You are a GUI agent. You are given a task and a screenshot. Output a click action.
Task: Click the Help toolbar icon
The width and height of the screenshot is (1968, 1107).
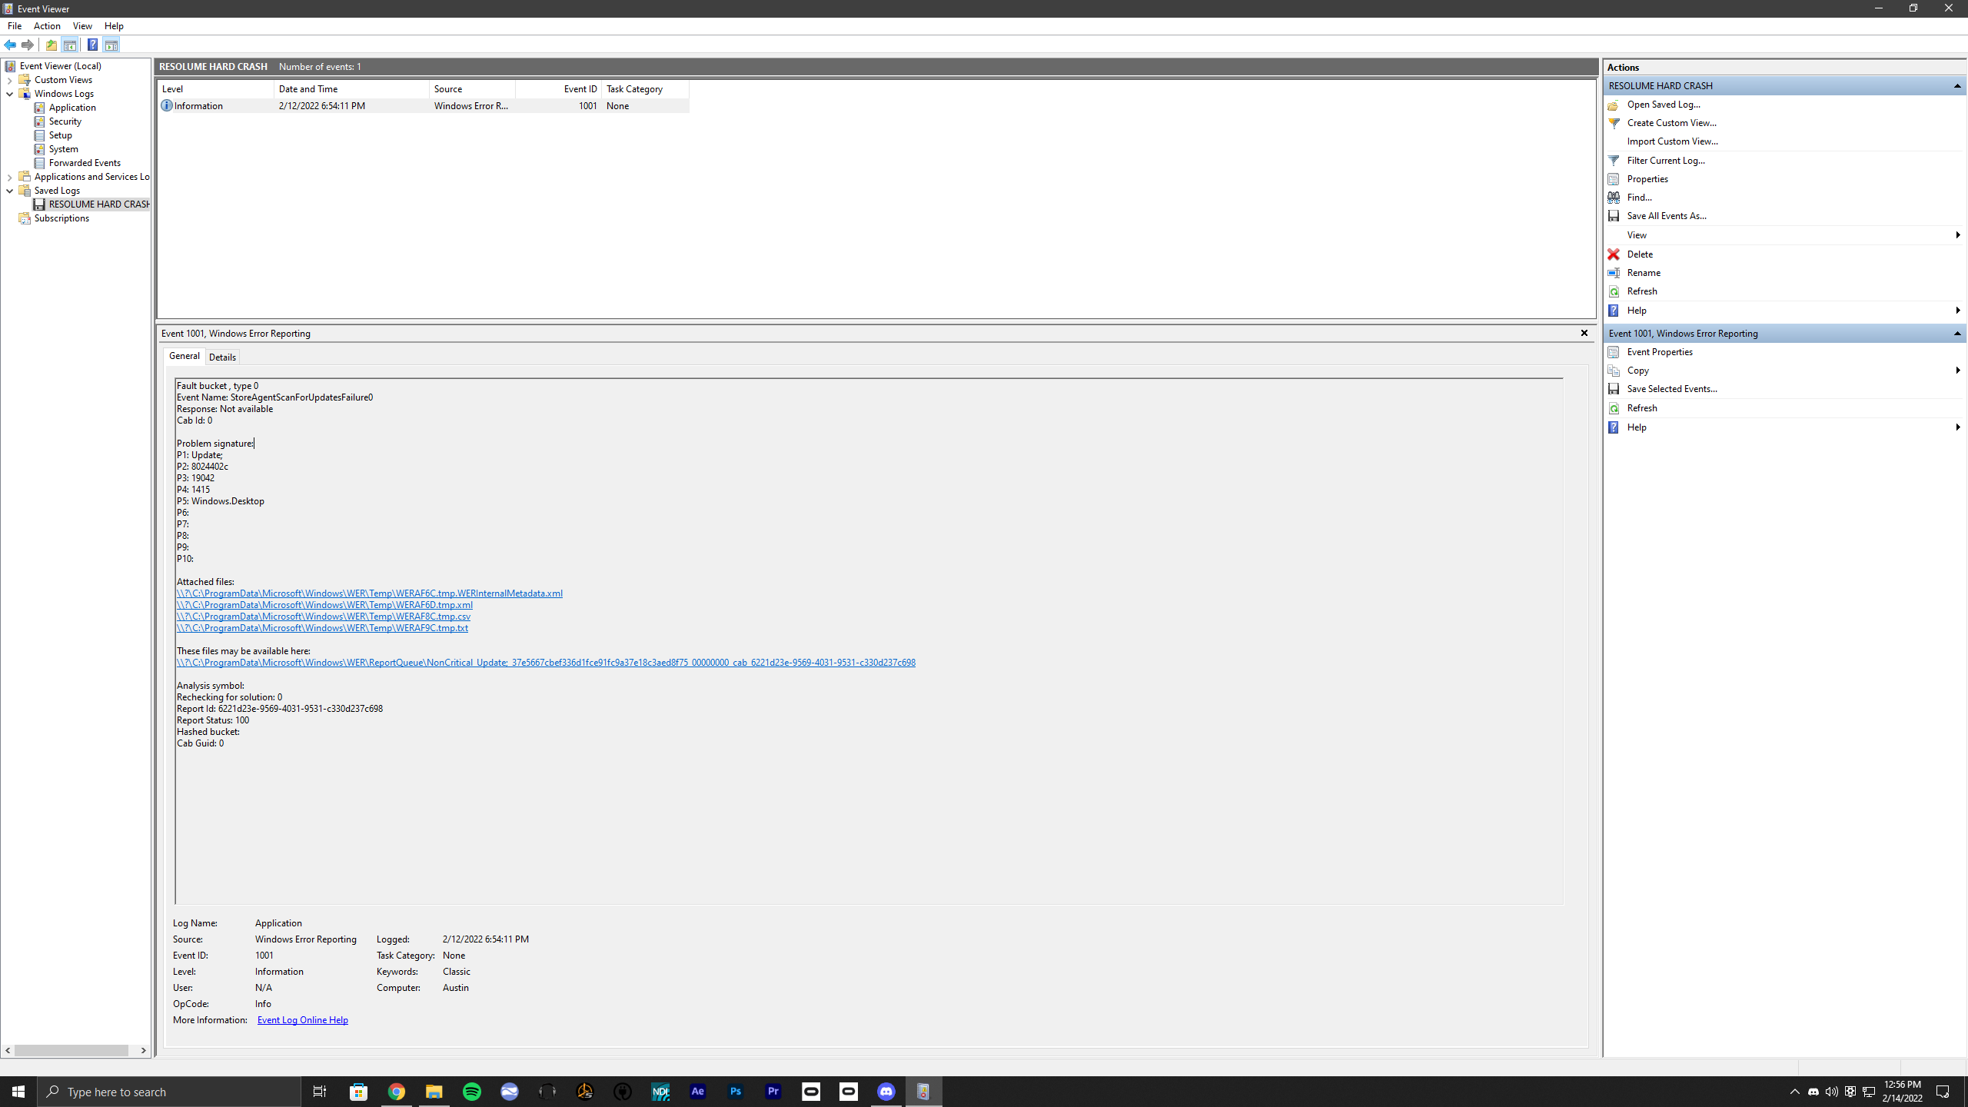coord(92,45)
